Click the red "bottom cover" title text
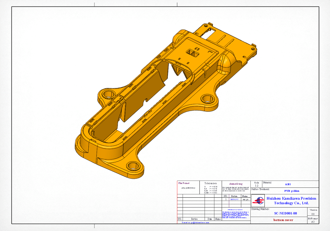 coord(283,220)
